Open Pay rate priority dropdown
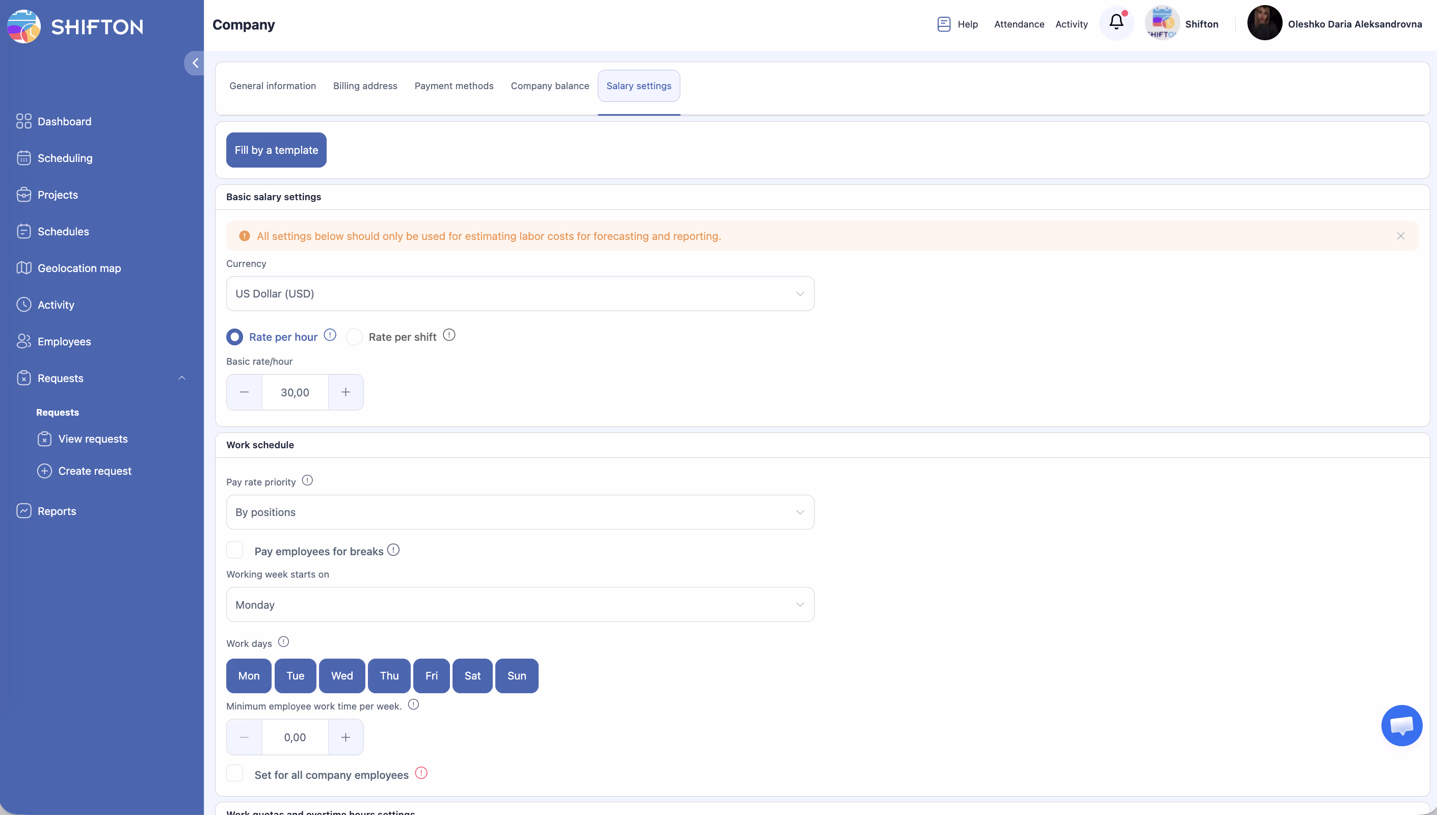The height and width of the screenshot is (815, 1437). (519, 511)
